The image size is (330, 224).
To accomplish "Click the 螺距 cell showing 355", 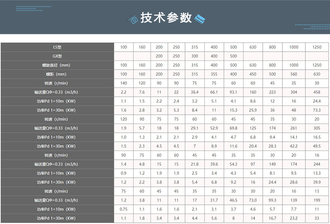I will (214, 74).
